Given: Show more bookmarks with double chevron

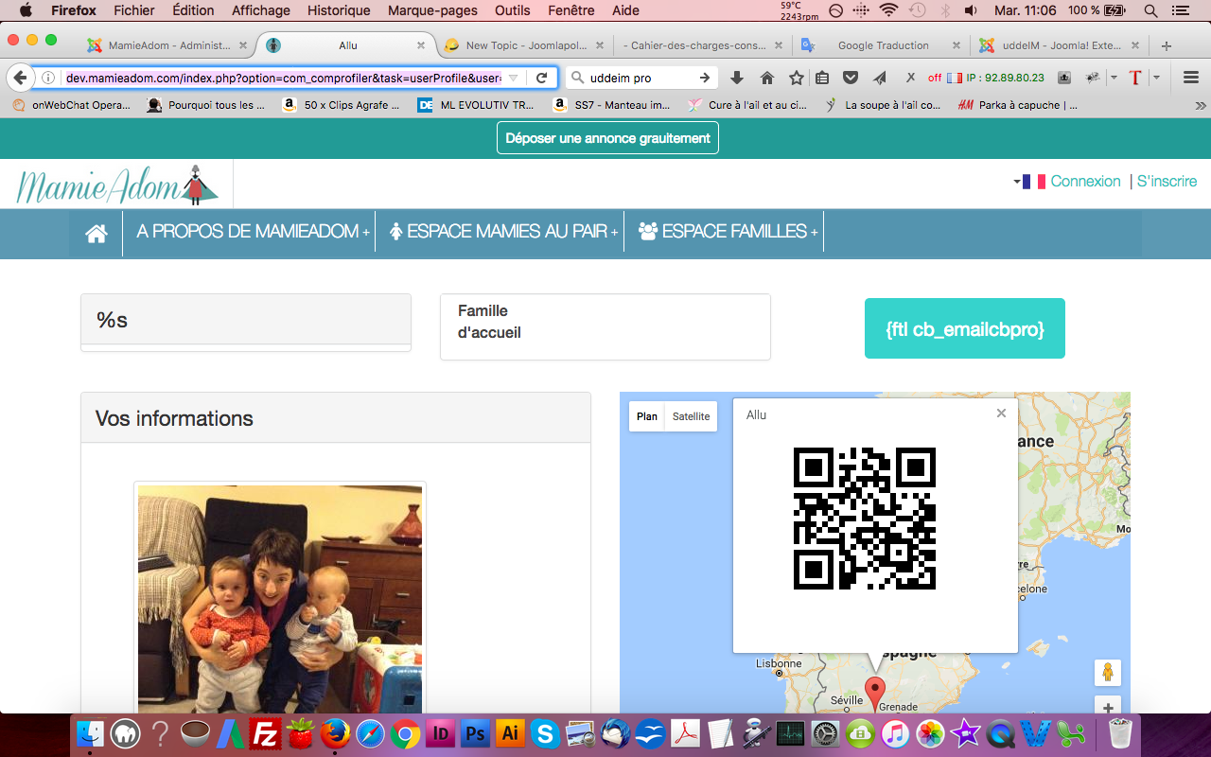Looking at the screenshot, I should pyautogui.click(x=1201, y=105).
